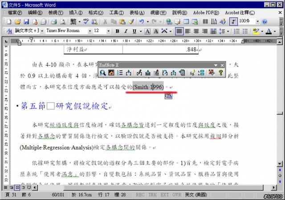Open the Times New Roman font dropdown

90,31
